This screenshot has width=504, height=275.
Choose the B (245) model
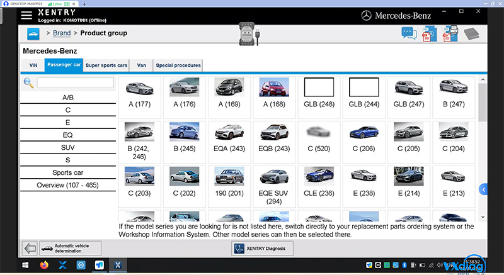tap(185, 142)
